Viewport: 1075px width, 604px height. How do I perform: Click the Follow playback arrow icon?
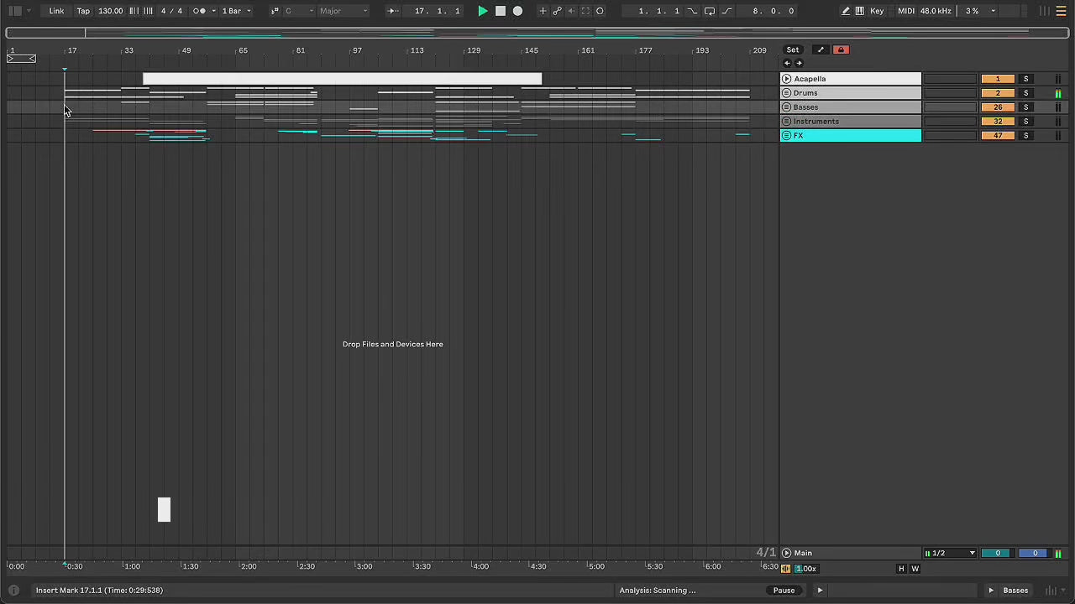point(392,11)
